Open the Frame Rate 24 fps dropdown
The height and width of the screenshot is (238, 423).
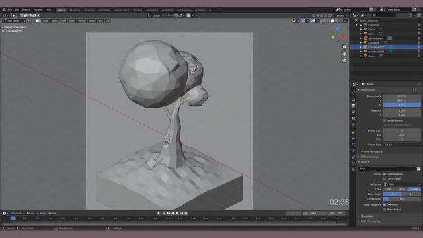click(402, 145)
